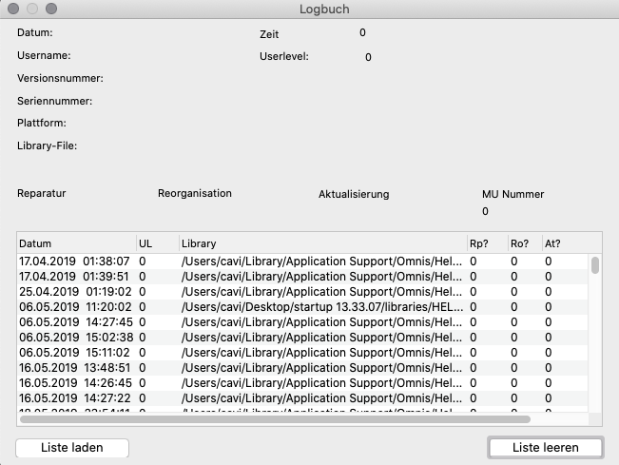Close the Logbuch window

click(13, 9)
